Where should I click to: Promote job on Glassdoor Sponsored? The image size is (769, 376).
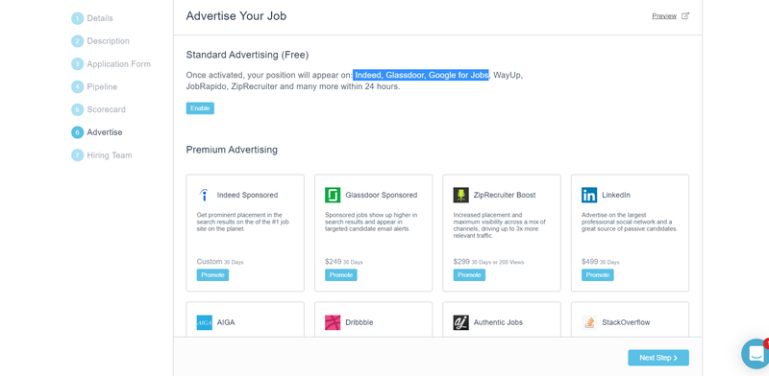pyautogui.click(x=341, y=275)
